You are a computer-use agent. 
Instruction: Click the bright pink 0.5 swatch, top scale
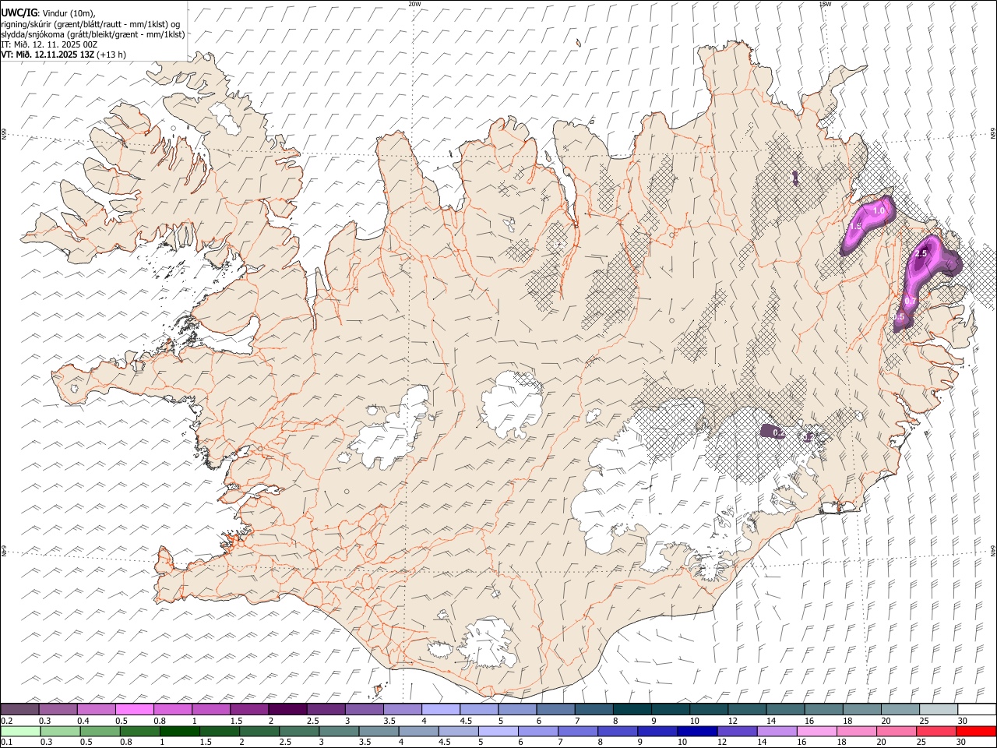(135, 710)
